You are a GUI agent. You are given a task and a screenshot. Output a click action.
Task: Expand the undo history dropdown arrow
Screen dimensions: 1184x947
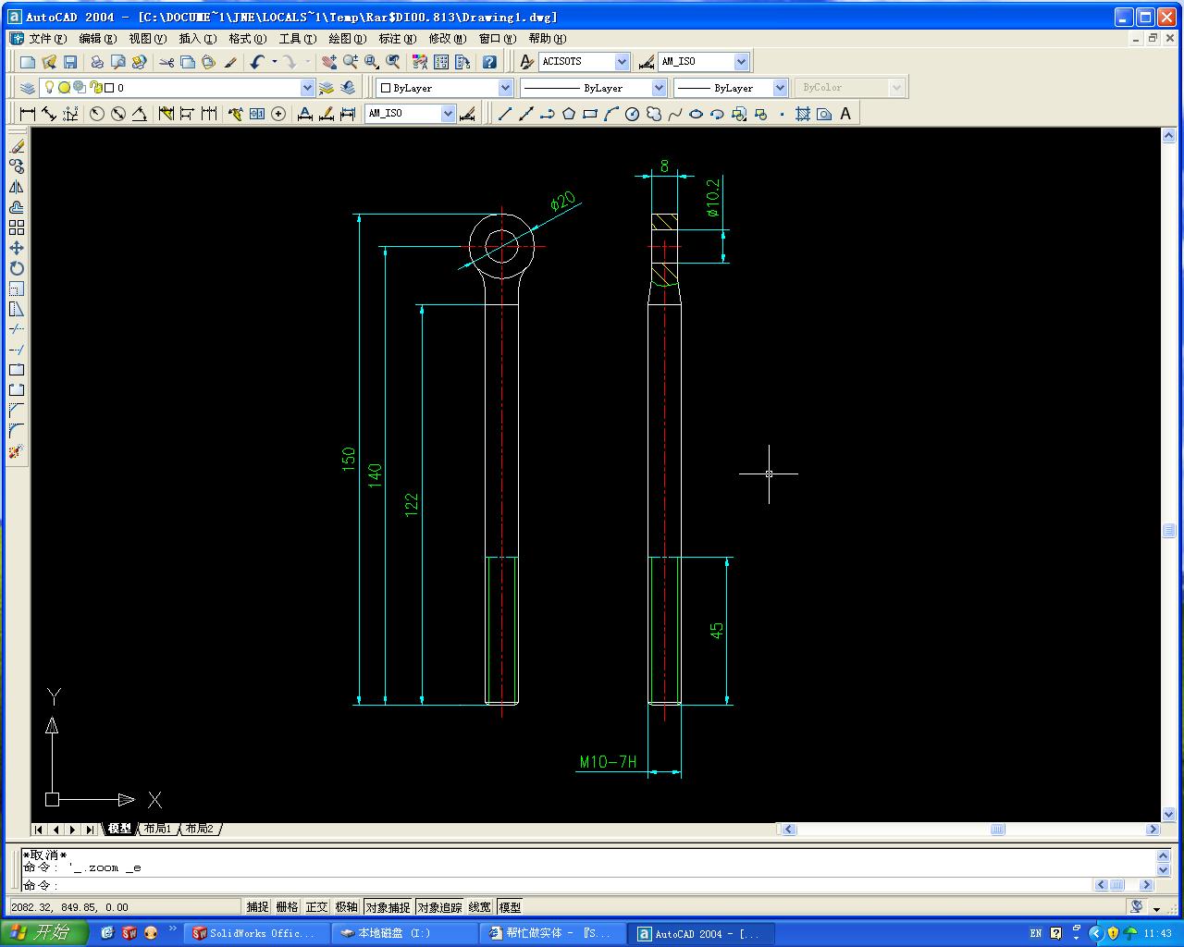point(275,62)
